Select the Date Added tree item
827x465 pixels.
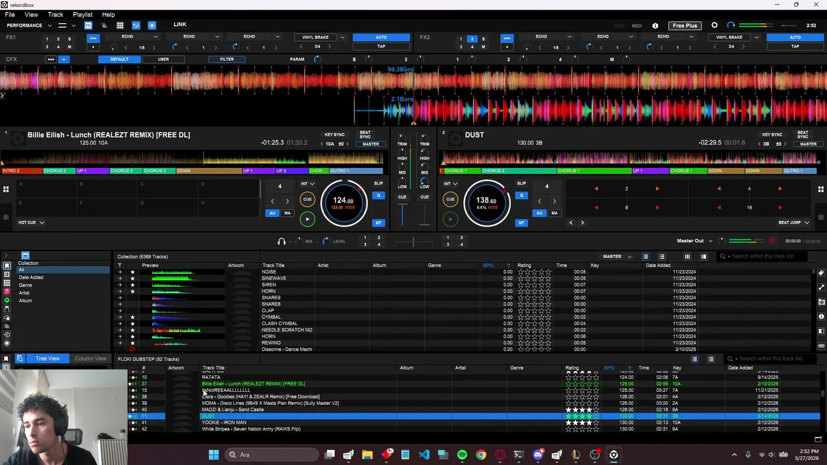point(31,278)
